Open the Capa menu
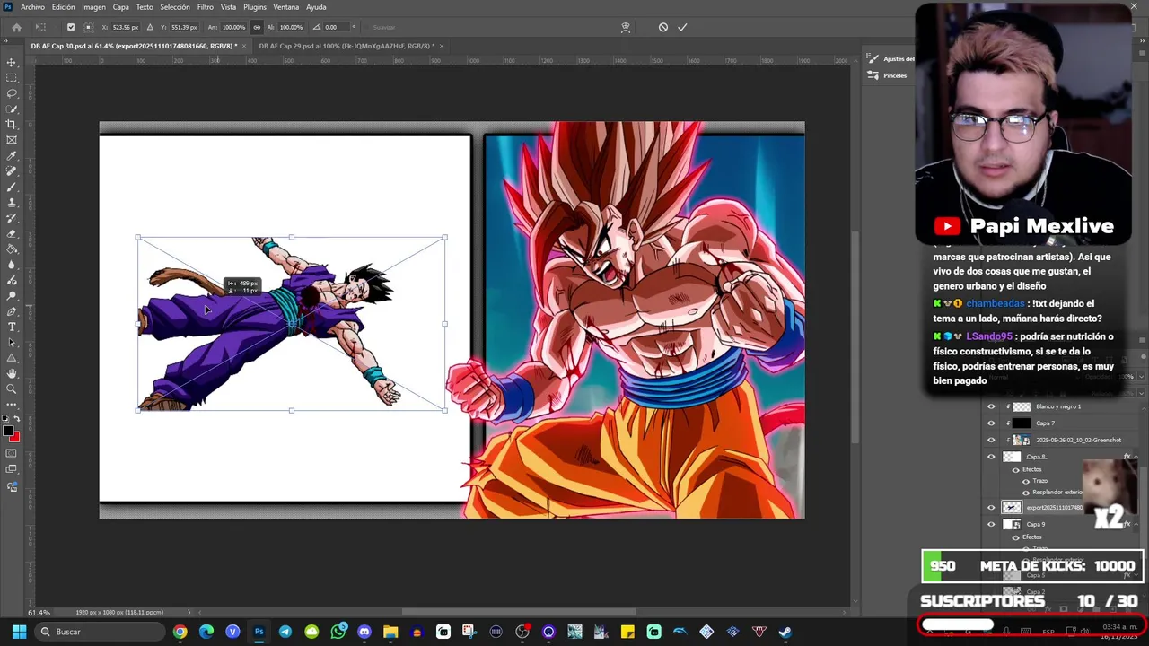This screenshot has height=646, width=1149. [x=120, y=7]
